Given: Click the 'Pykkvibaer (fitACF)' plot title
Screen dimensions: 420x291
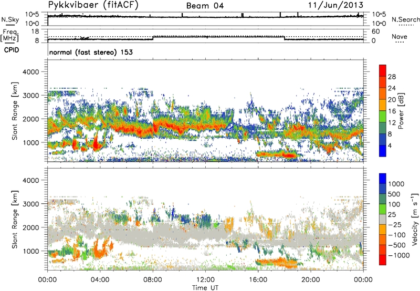Looking at the screenshot, I should [93, 5].
